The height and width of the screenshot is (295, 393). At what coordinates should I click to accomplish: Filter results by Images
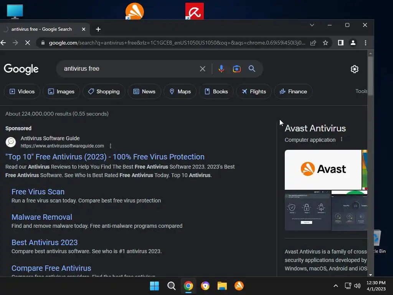point(61,91)
